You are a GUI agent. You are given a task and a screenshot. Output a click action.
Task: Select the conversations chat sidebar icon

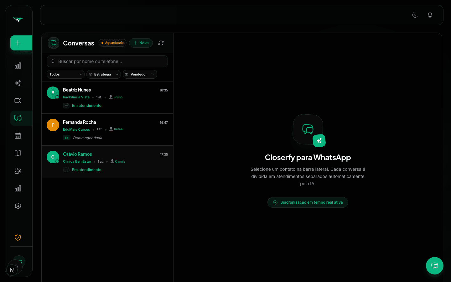(18, 118)
